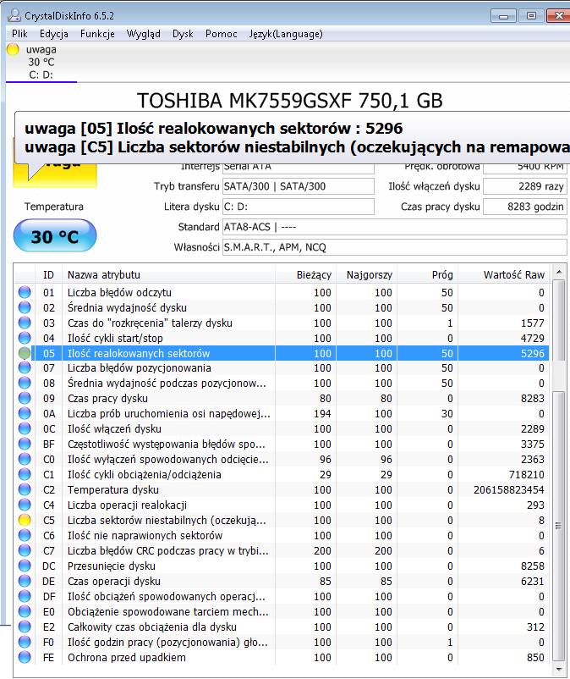Click the status circle of row 09
Viewport: 570px width, 679px height.
[25, 398]
